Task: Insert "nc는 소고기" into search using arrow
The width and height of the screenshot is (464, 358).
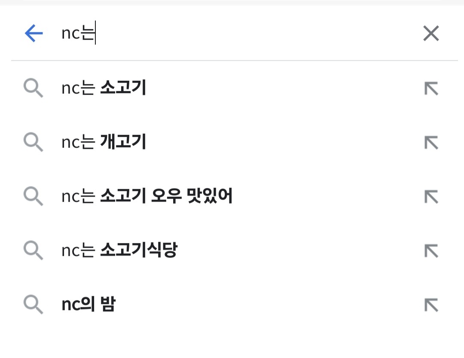Action: tap(431, 89)
